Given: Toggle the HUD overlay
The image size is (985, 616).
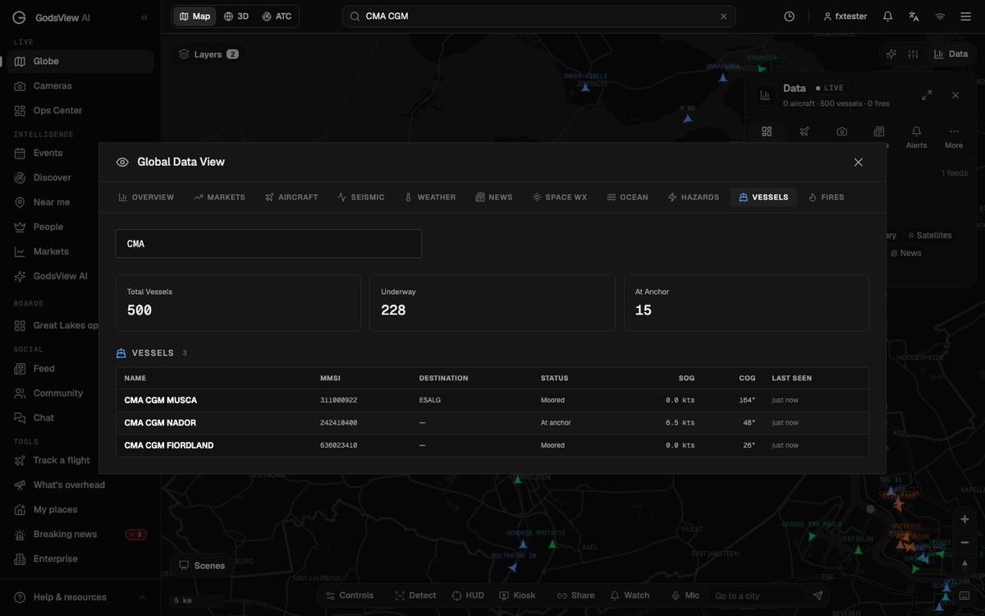Looking at the screenshot, I should pyautogui.click(x=467, y=595).
